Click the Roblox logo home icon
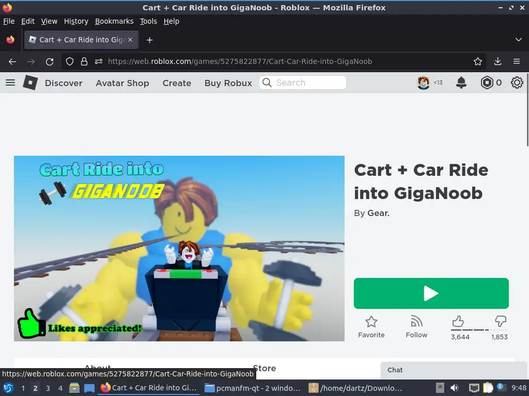Screen dimensions: 529x396 tap(30, 82)
